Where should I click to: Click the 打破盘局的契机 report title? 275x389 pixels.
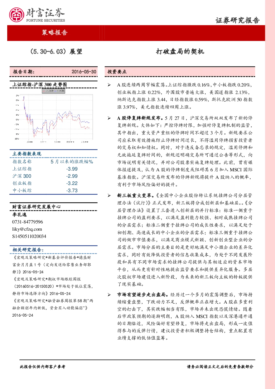coord(180,51)
